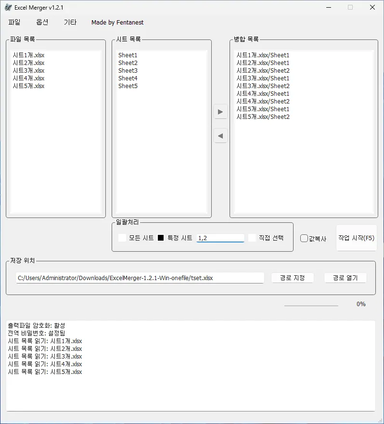The image size is (384, 424).
Task: Minimize the Excel Merger window
Action: coord(329,7)
